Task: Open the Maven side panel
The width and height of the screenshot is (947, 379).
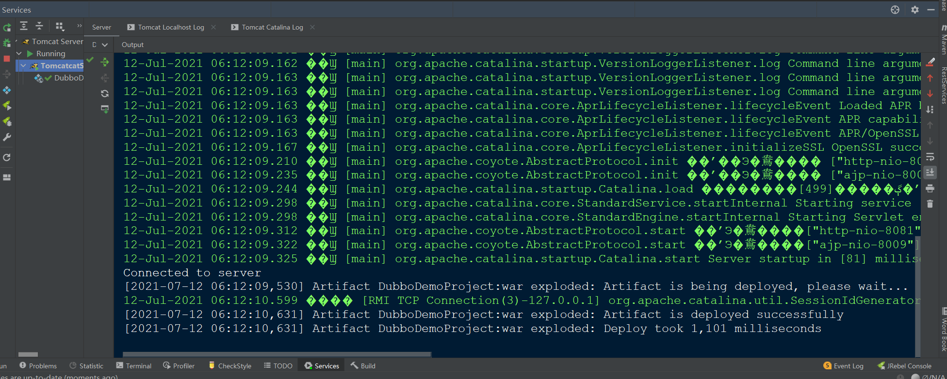Action: point(944,40)
